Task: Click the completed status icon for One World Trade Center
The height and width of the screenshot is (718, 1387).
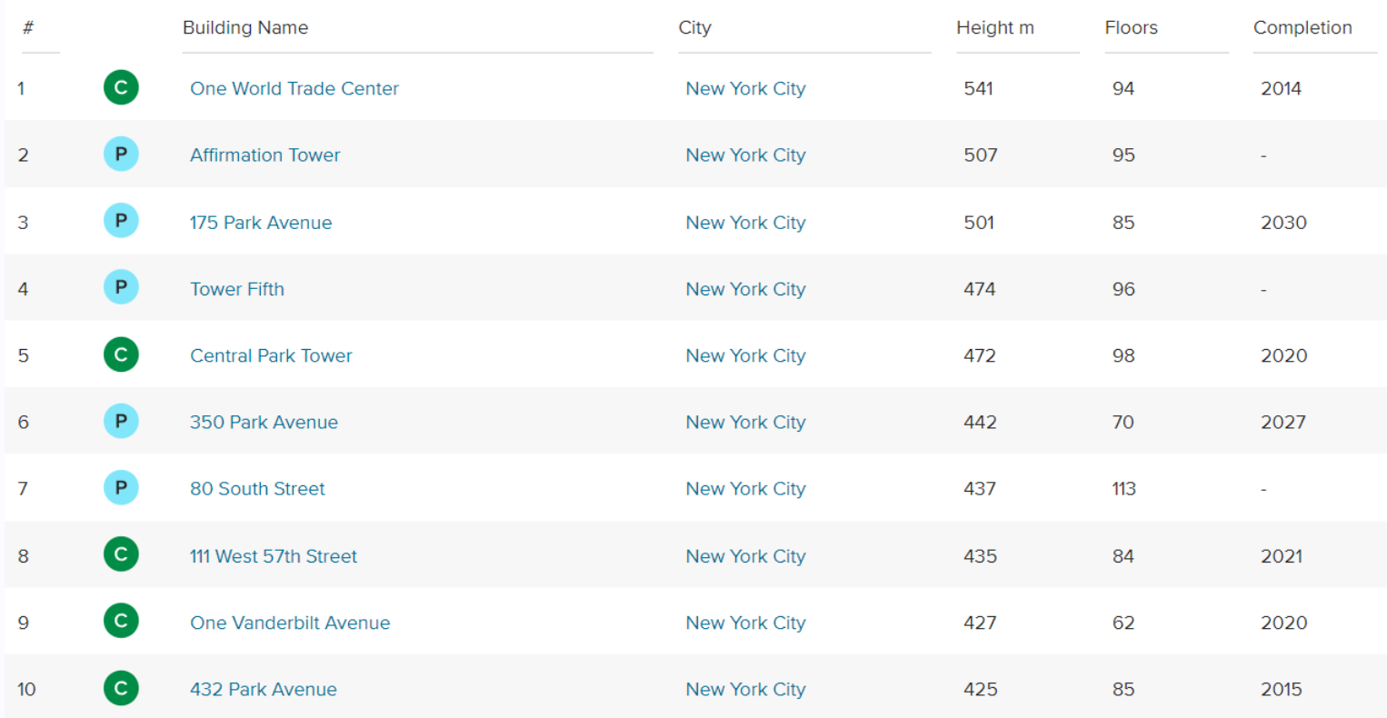Action: click(121, 88)
